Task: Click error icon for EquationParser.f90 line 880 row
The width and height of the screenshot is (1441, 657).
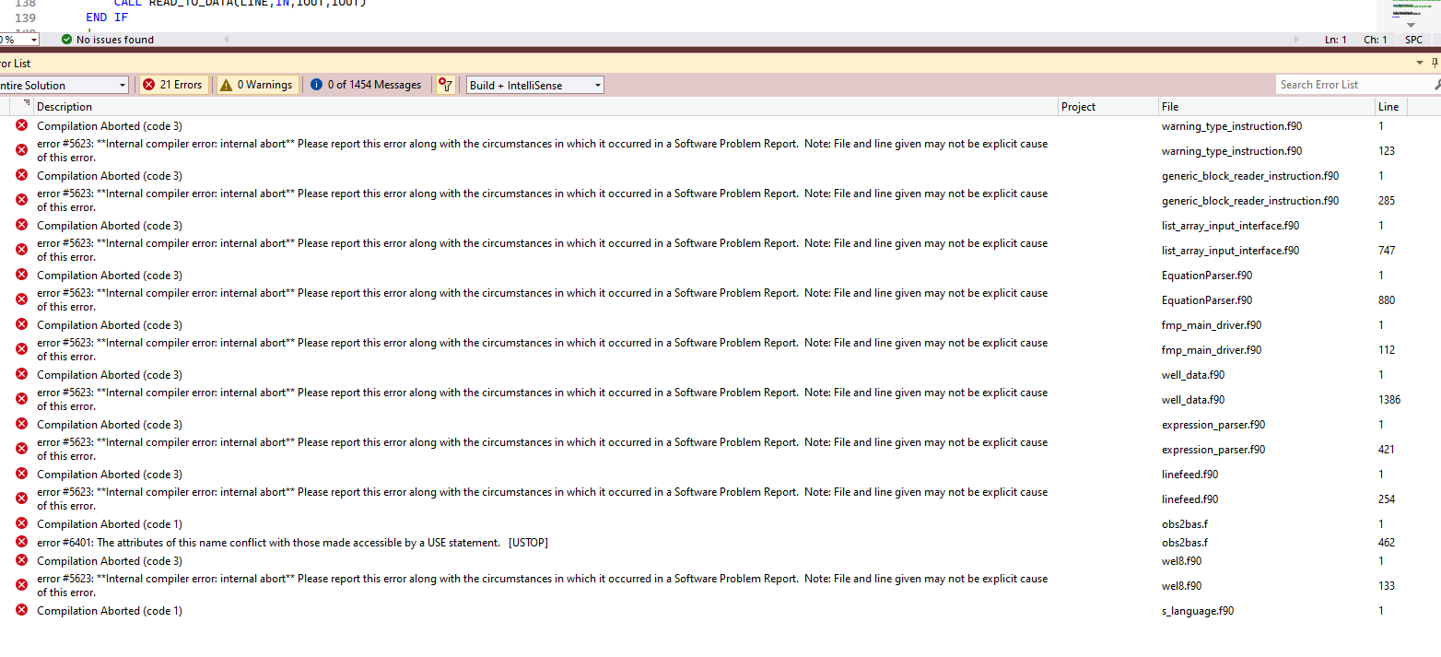Action: (21, 299)
